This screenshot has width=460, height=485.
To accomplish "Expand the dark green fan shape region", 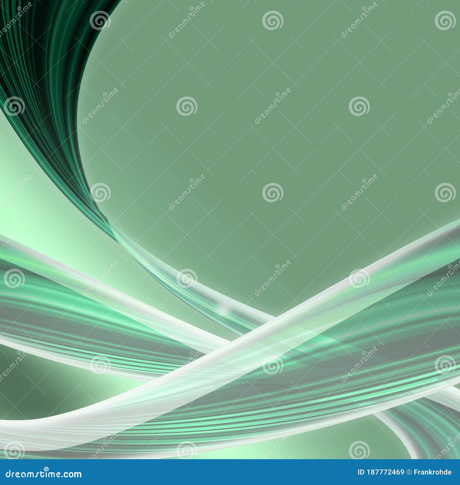I will (43, 72).
